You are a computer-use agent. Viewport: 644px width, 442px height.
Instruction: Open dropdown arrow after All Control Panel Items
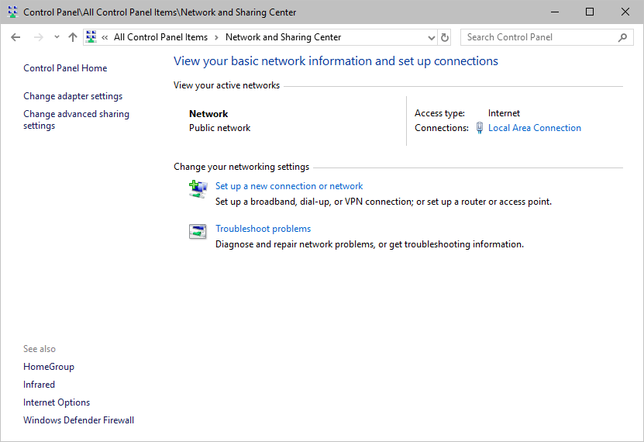click(216, 37)
